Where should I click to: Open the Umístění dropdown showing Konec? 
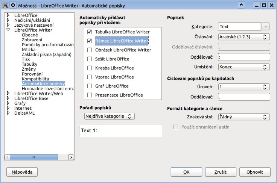point(244,67)
